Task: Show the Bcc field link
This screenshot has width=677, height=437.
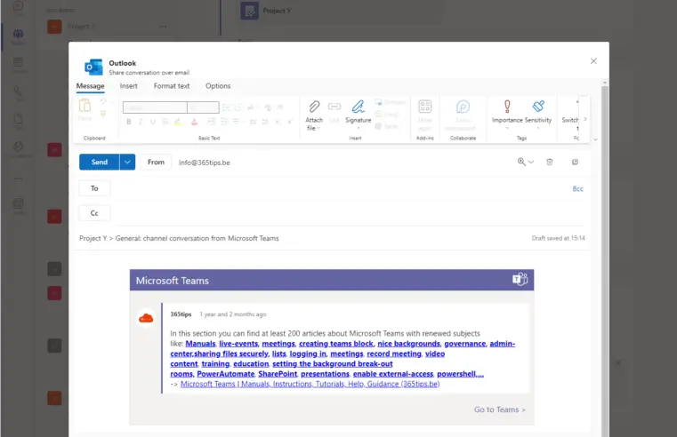Action: point(577,189)
